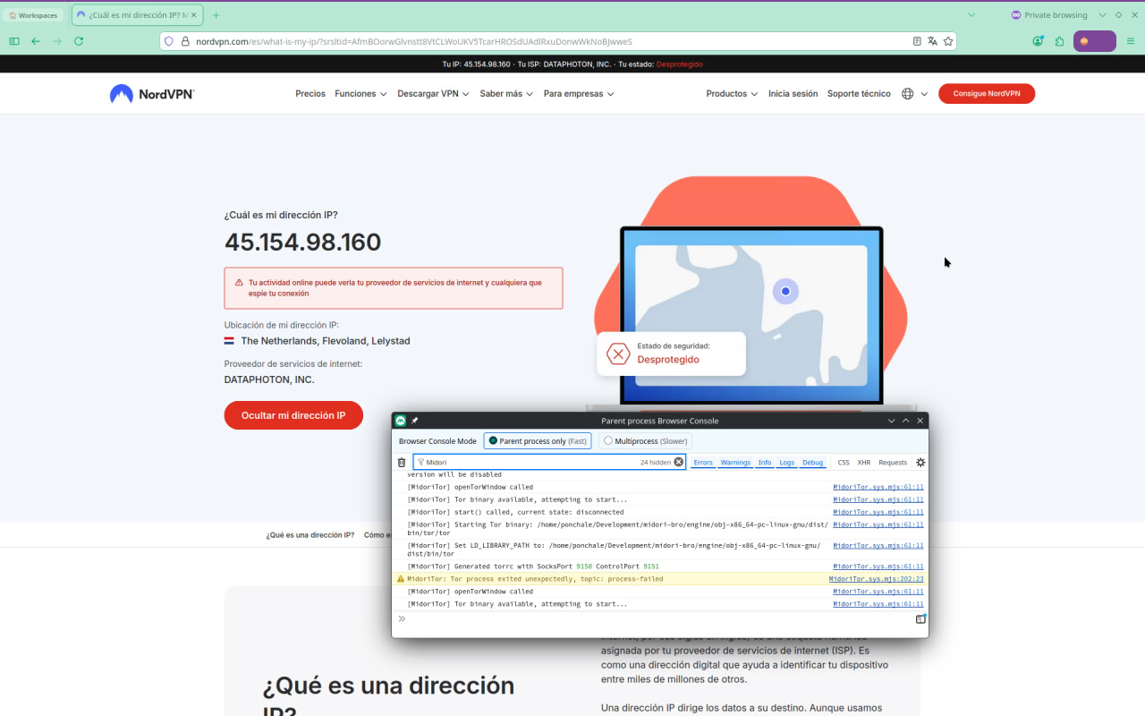Clear the Browser Console output with trash icon

pyautogui.click(x=402, y=463)
